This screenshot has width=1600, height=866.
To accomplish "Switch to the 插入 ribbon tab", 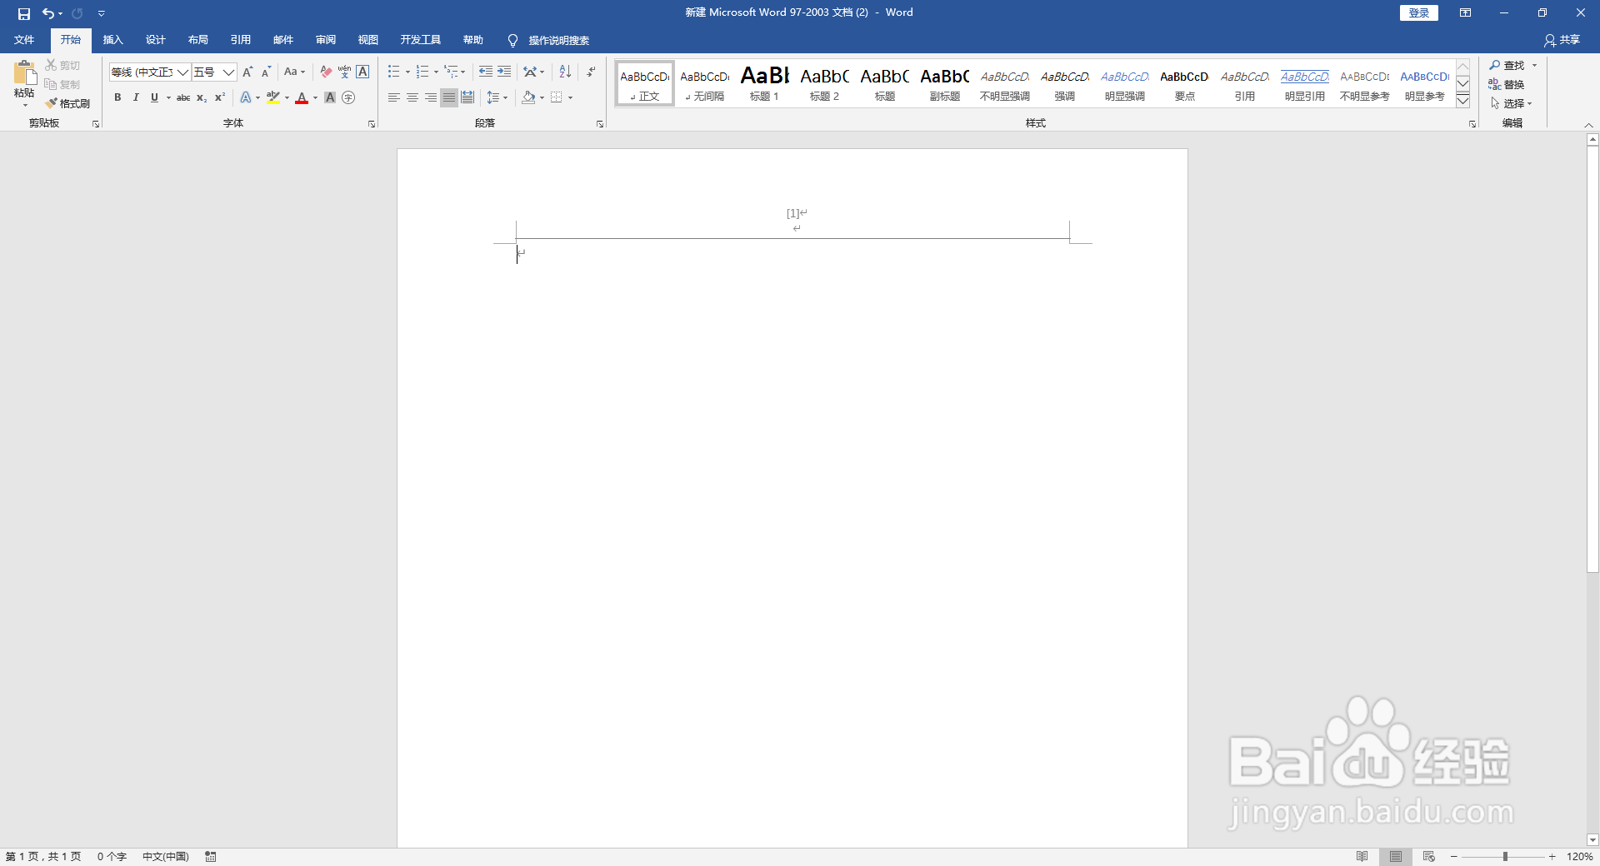I will pos(112,39).
